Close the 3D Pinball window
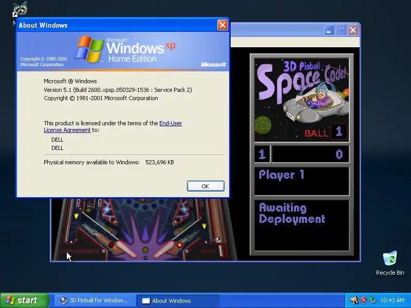Image resolution: width=411 pixels, height=308 pixels. pos(353,30)
